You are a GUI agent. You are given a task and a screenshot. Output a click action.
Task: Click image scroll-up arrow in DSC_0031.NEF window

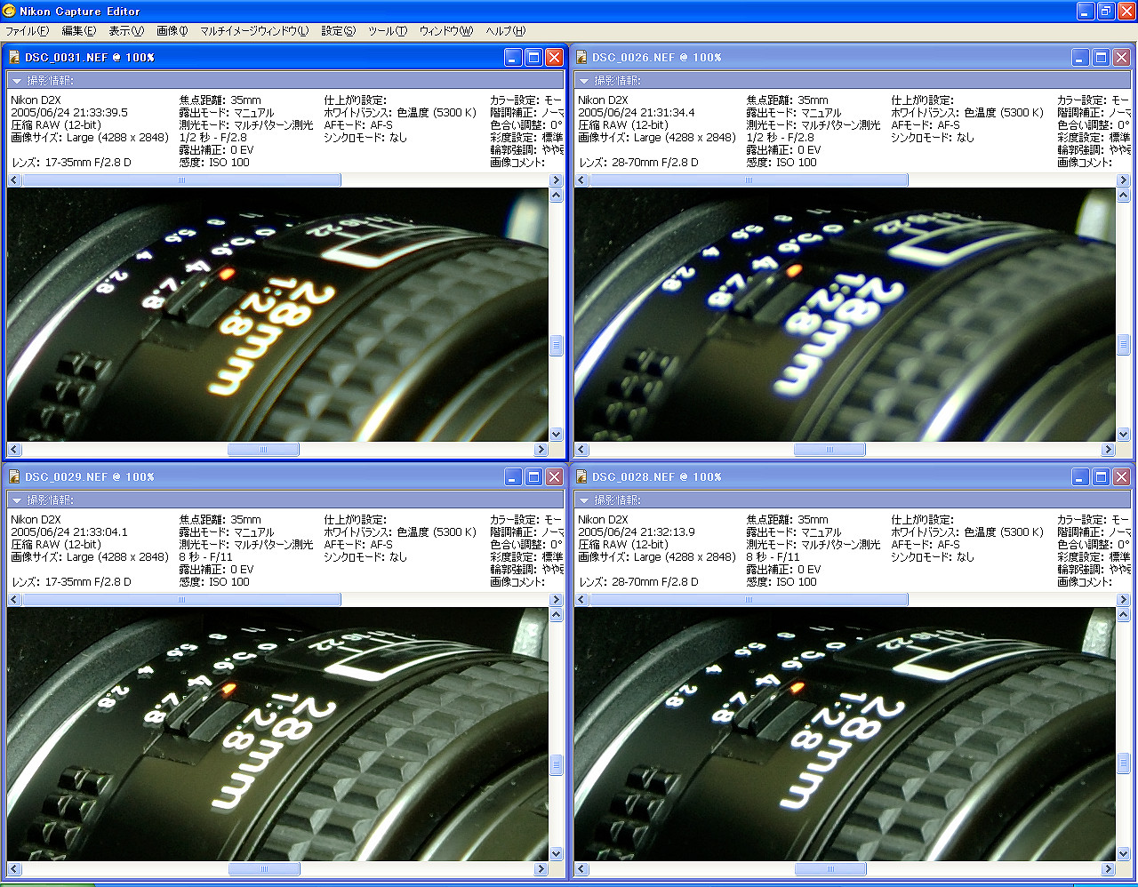click(557, 196)
